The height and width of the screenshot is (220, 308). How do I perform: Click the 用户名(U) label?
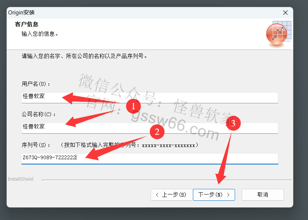coord(36,84)
